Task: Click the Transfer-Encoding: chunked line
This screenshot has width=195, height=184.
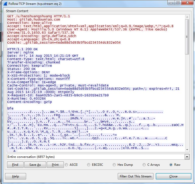Action: [x=34, y=62]
